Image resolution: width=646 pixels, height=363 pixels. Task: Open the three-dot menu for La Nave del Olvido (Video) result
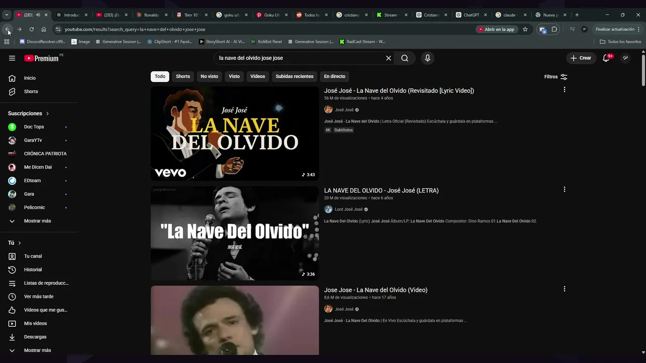point(564,289)
